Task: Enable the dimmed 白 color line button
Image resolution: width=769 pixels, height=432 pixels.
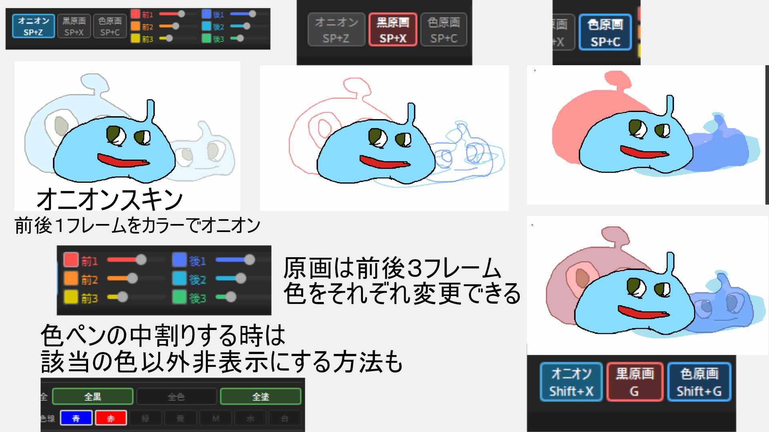Action: point(285,418)
